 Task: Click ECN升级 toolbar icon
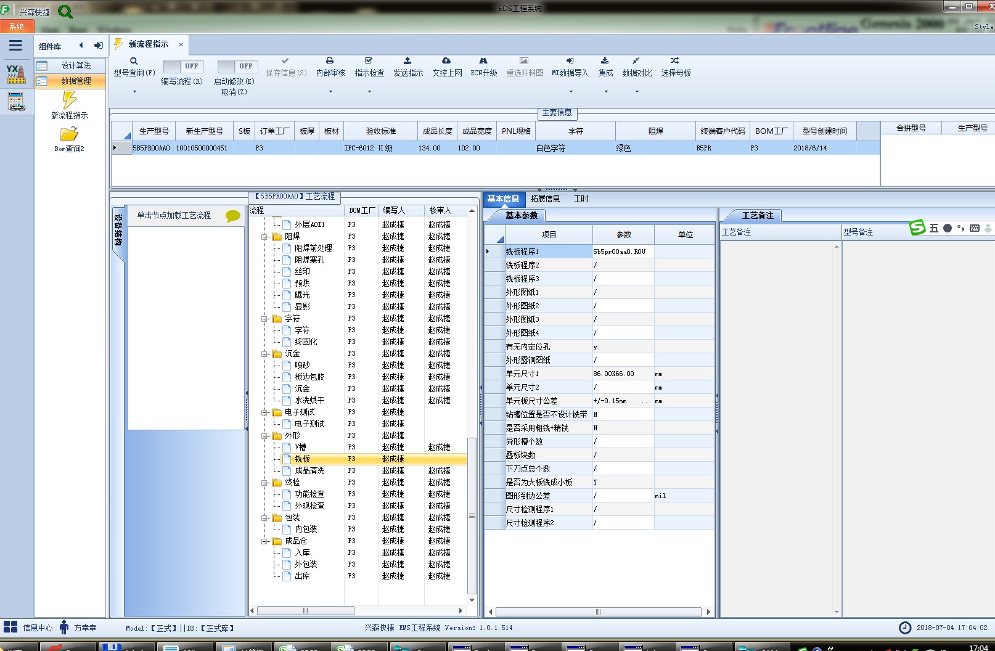483,61
